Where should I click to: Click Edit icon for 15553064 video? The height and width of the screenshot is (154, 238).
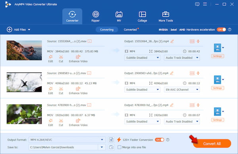[50, 59]
